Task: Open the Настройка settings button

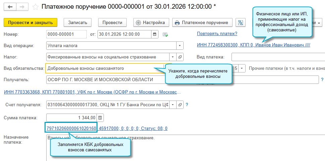Action: 151,23
